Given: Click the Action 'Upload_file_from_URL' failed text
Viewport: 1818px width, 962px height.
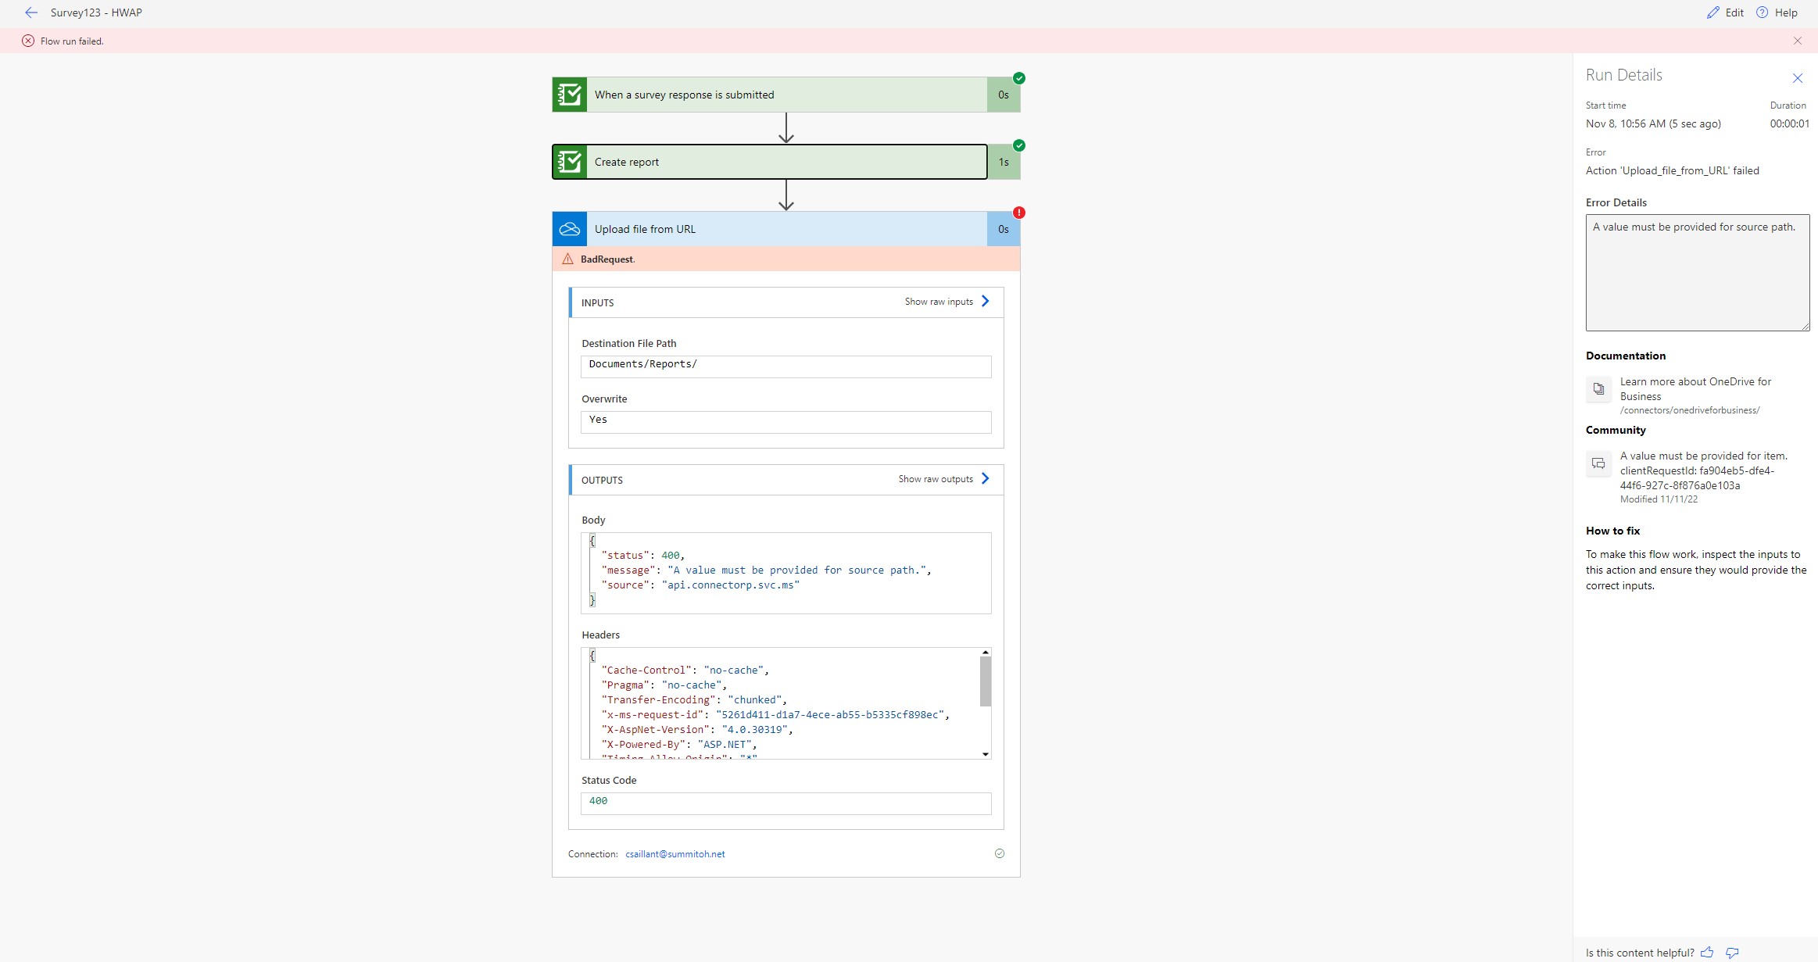Looking at the screenshot, I should pos(1673,170).
